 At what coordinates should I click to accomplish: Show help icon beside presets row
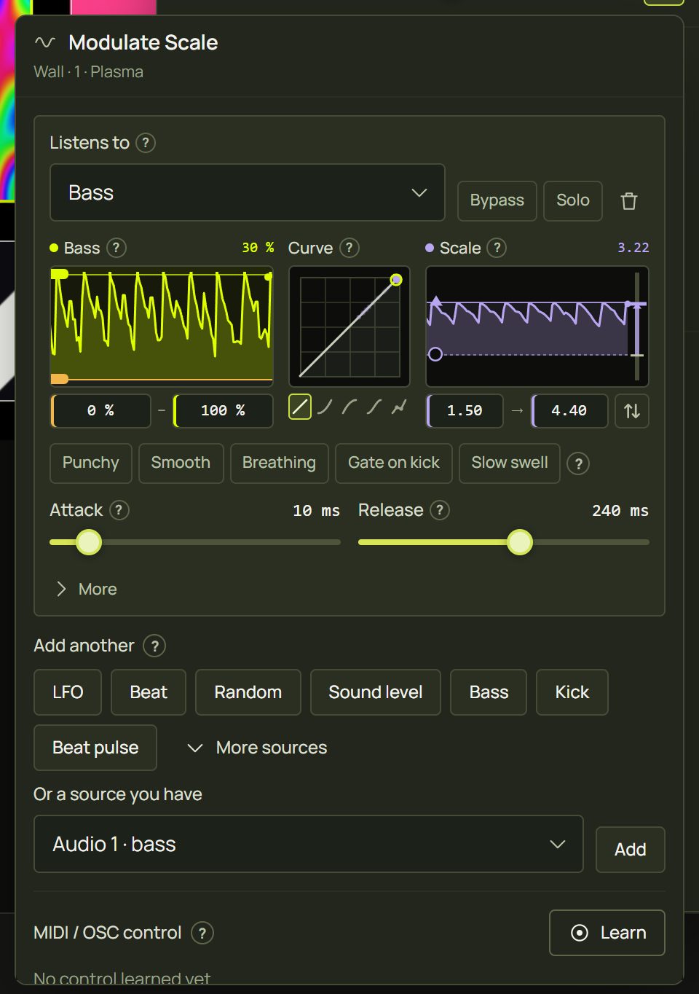[x=578, y=463]
